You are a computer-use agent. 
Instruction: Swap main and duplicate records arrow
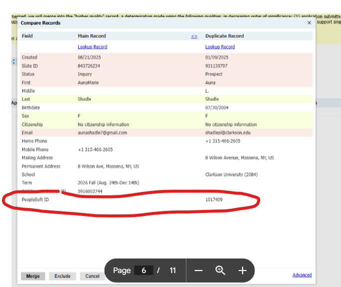tap(194, 36)
